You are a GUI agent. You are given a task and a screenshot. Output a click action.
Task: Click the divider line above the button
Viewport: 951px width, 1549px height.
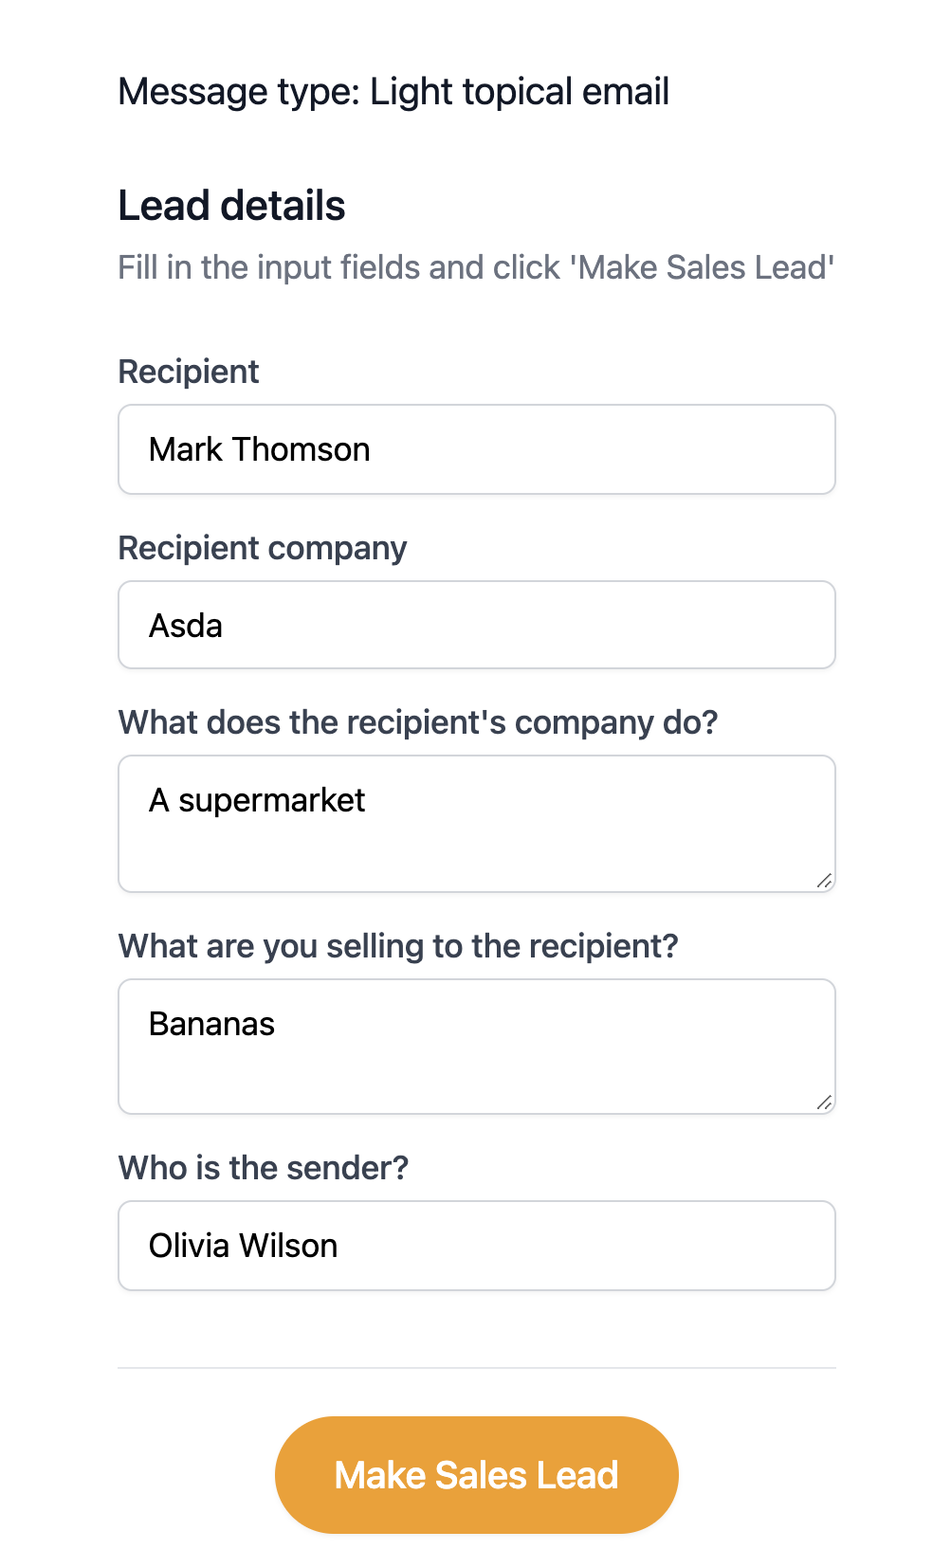pos(476,1368)
